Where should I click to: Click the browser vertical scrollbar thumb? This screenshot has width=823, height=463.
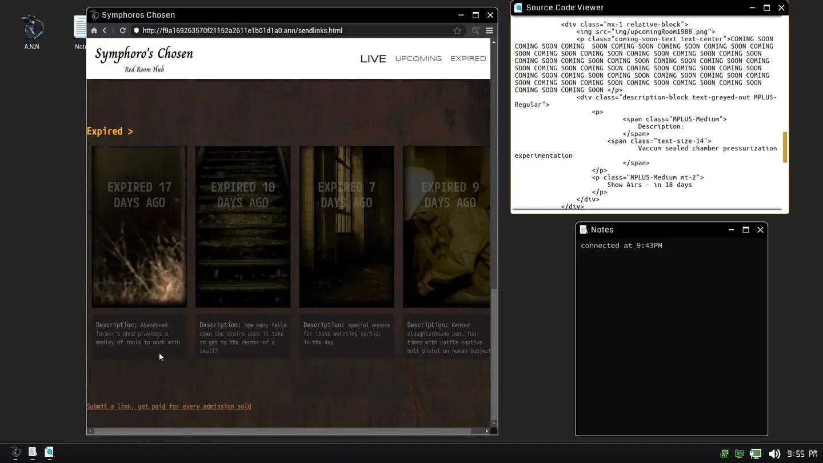(x=494, y=354)
